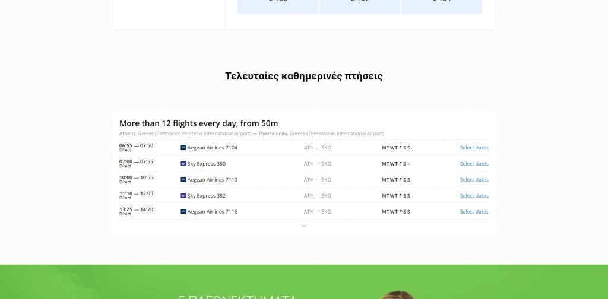
Task: Select dates for Aegean Airlines 7104
Action: point(474,148)
